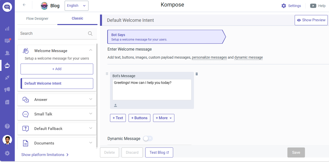Click the bot's message text area
Image resolution: width=329 pixels, height=162 pixels.
tap(152, 90)
